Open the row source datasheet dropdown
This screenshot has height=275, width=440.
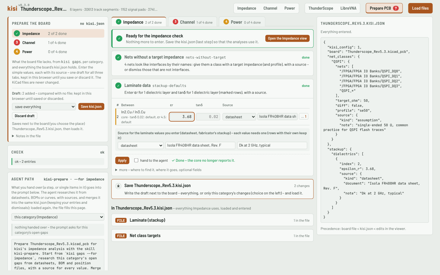click(239, 117)
